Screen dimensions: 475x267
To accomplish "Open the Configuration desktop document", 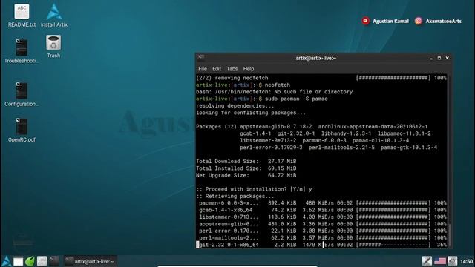I will pyautogui.click(x=22, y=94).
